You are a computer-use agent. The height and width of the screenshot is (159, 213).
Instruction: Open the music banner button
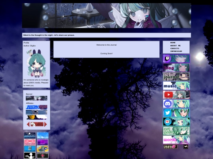[176, 86]
